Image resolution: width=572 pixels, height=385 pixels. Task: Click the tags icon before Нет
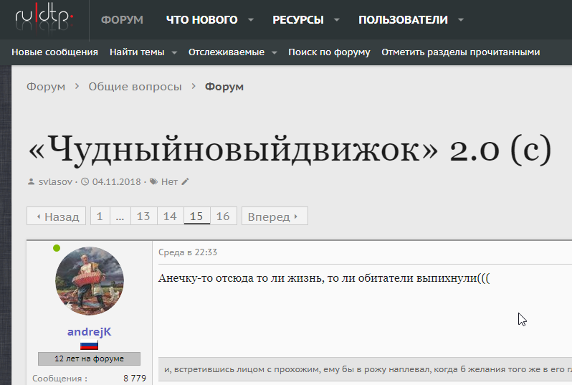(x=154, y=181)
